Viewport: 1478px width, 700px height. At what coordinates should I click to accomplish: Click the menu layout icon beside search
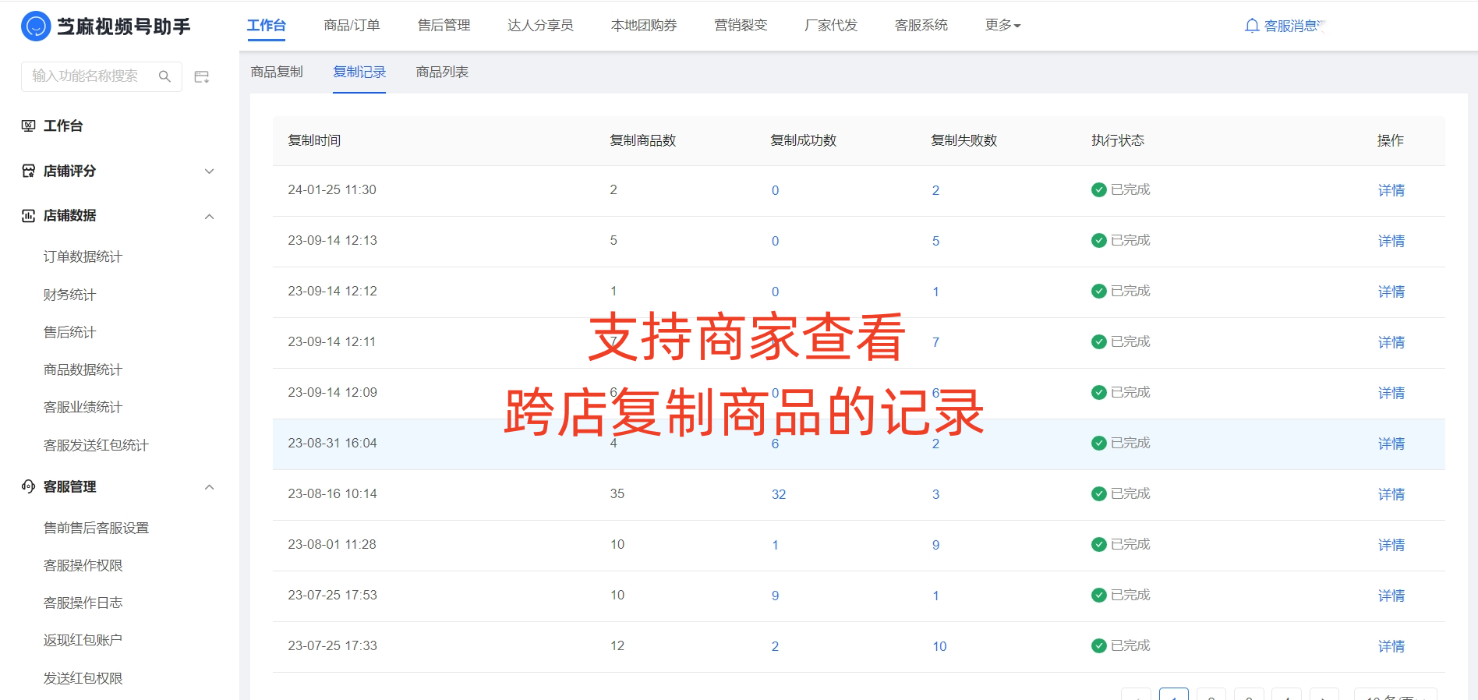click(x=202, y=76)
